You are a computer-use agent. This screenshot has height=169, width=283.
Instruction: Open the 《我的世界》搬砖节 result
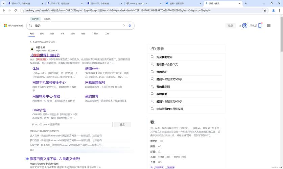point(45,55)
